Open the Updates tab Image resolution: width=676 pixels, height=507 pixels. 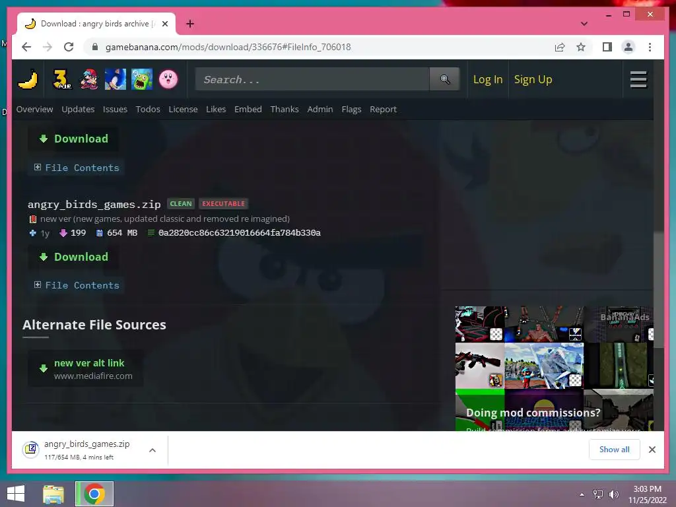pyautogui.click(x=78, y=109)
